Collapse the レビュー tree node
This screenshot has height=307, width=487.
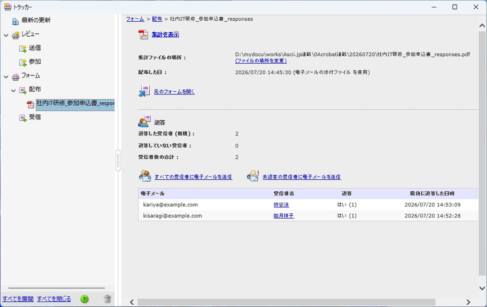pyautogui.click(x=6, y=35)
